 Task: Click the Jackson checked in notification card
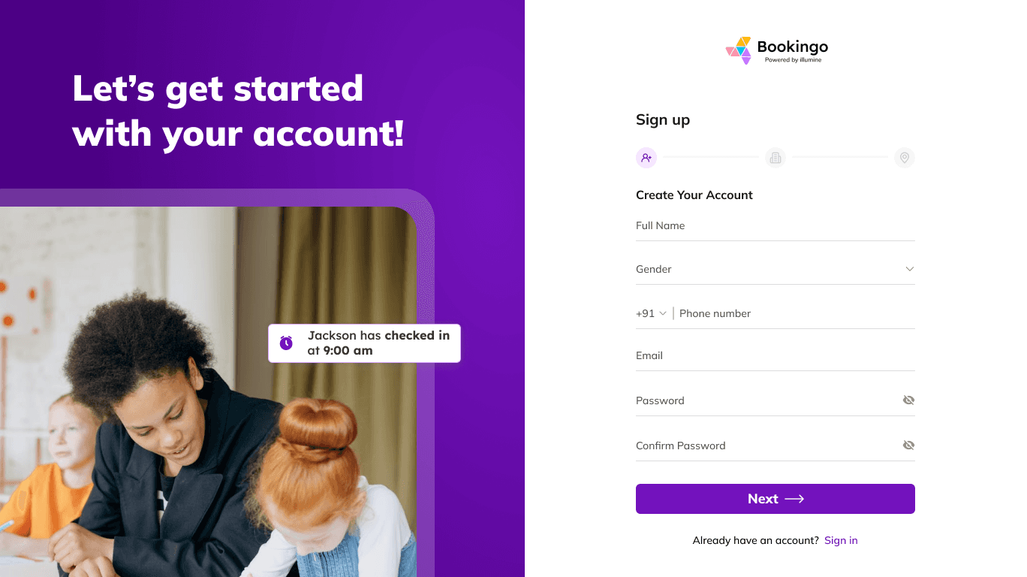pyautogui.click(x=364, y=343)
